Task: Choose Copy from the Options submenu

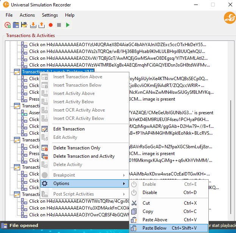Action: click(x=148, y=211)
